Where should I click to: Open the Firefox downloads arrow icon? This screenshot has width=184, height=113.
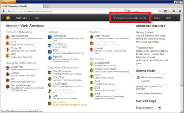pyautogui.click(x=174, y=11)
